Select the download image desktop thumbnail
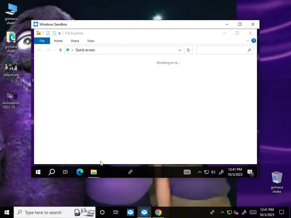Image resolution: width=291 pixels, height=218 pixels. (x=11, y=69)
